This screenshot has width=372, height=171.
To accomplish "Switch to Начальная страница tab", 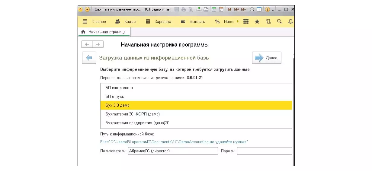I will tap(104, 32).
